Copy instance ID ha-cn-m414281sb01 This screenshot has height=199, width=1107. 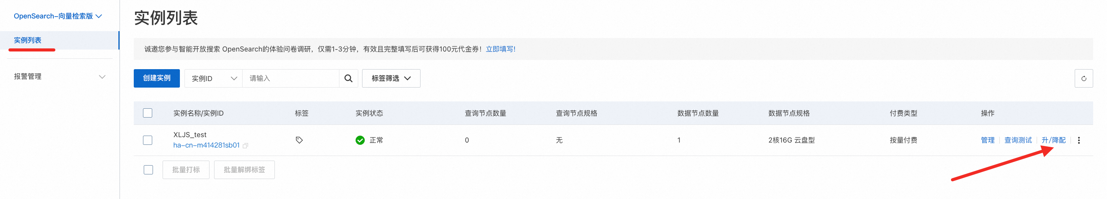click(245, 146)
